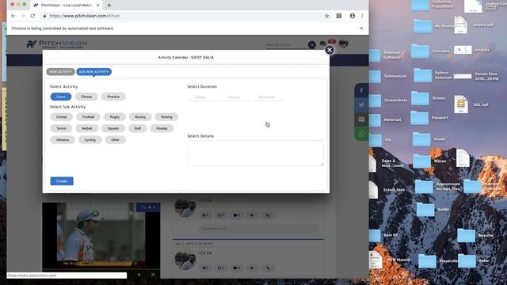
Task: Switch to the View Activity tab
Action: click(60, 72)
